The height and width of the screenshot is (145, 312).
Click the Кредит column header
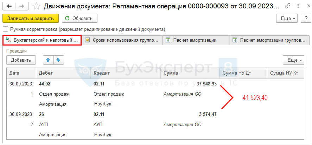[126, 73]
